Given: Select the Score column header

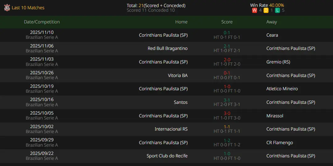Looking at the screenshot, I should tap(227, 22).
